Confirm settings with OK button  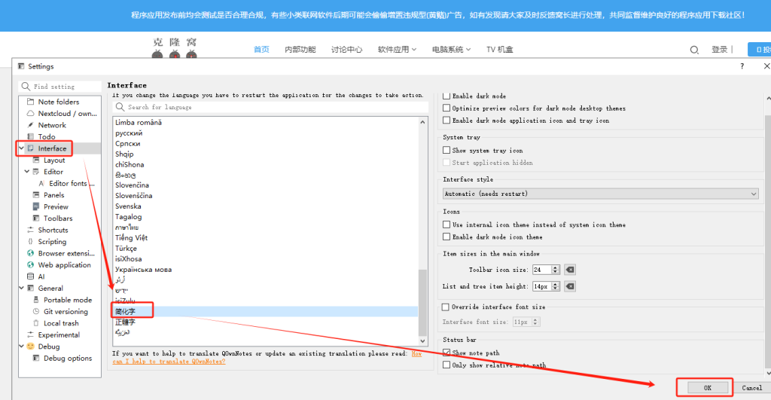click(707, 388)
